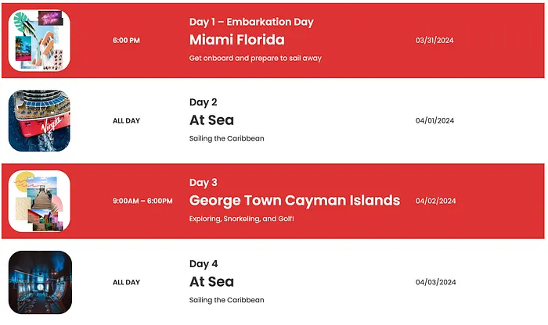Select the 9:00AM – 6:00PM port hours
Screen dimensions: 548x325
[x=142, y=201]
